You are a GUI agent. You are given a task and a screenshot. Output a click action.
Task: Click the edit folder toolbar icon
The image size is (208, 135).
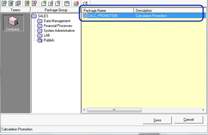tap(51, 3)
